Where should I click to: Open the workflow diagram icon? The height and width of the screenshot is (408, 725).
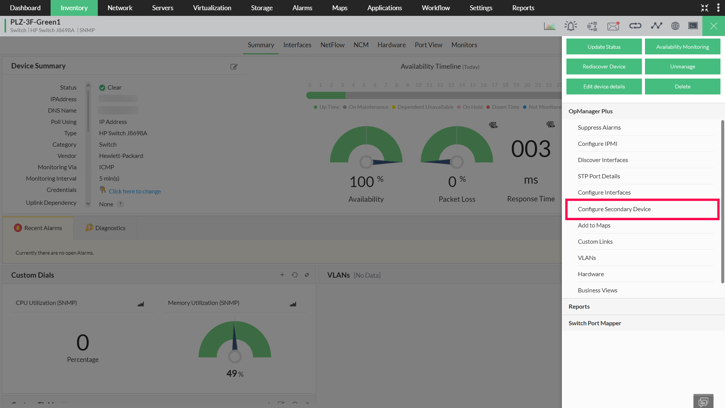coord(592,26)
